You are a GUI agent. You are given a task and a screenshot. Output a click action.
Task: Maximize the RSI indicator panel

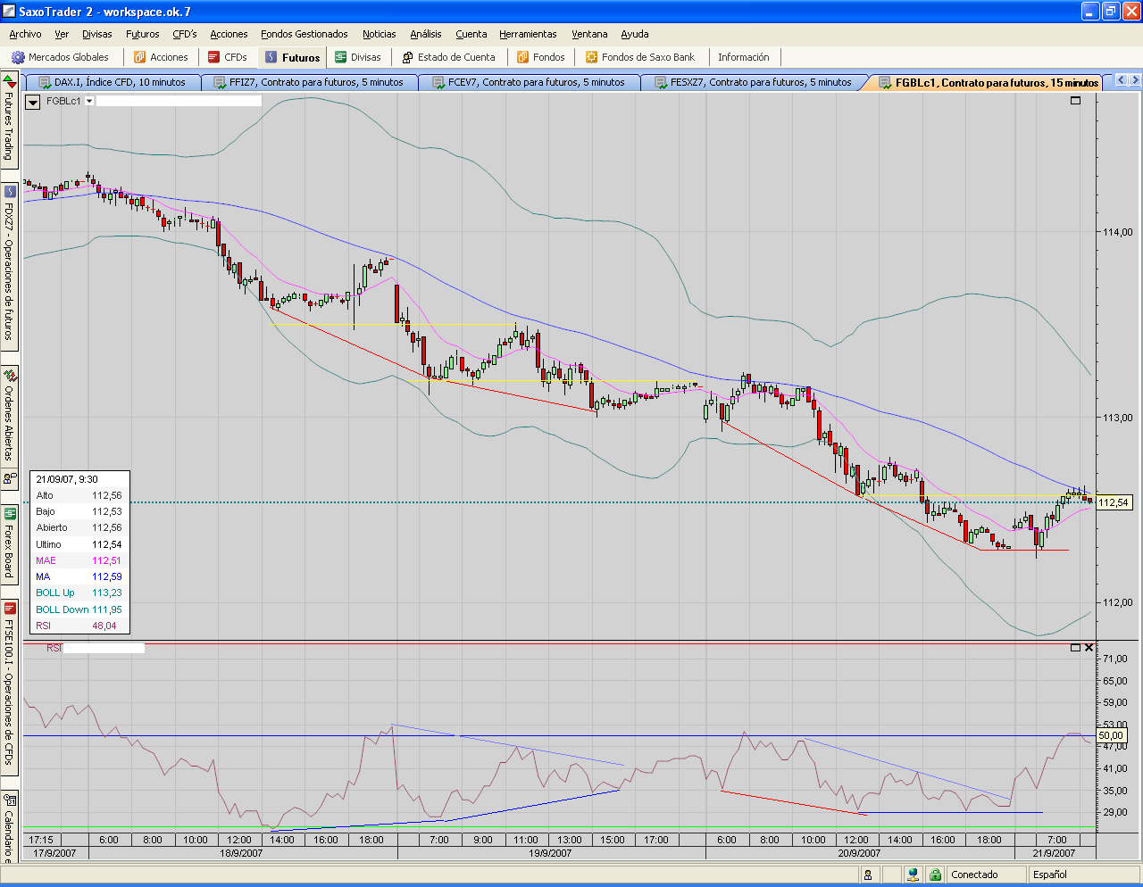(x=1075, y=648)
